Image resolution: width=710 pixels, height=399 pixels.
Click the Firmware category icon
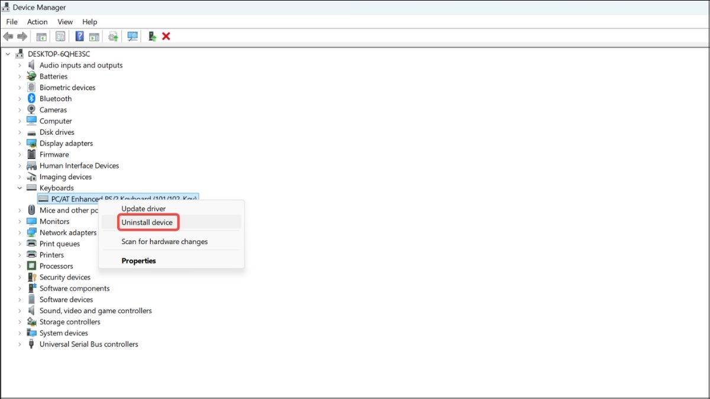[x=31, y=154]
